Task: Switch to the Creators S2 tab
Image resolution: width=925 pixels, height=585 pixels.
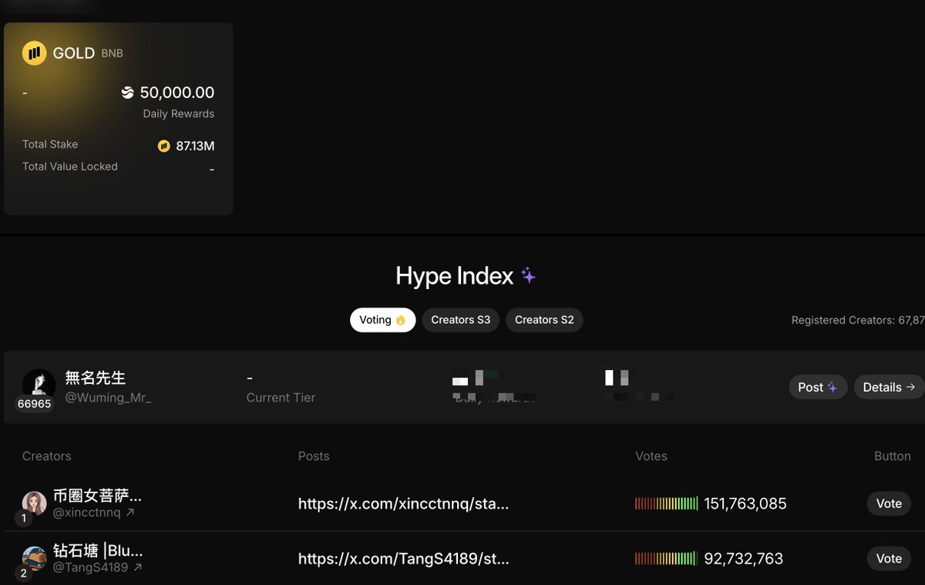Action: coord(544,320)
